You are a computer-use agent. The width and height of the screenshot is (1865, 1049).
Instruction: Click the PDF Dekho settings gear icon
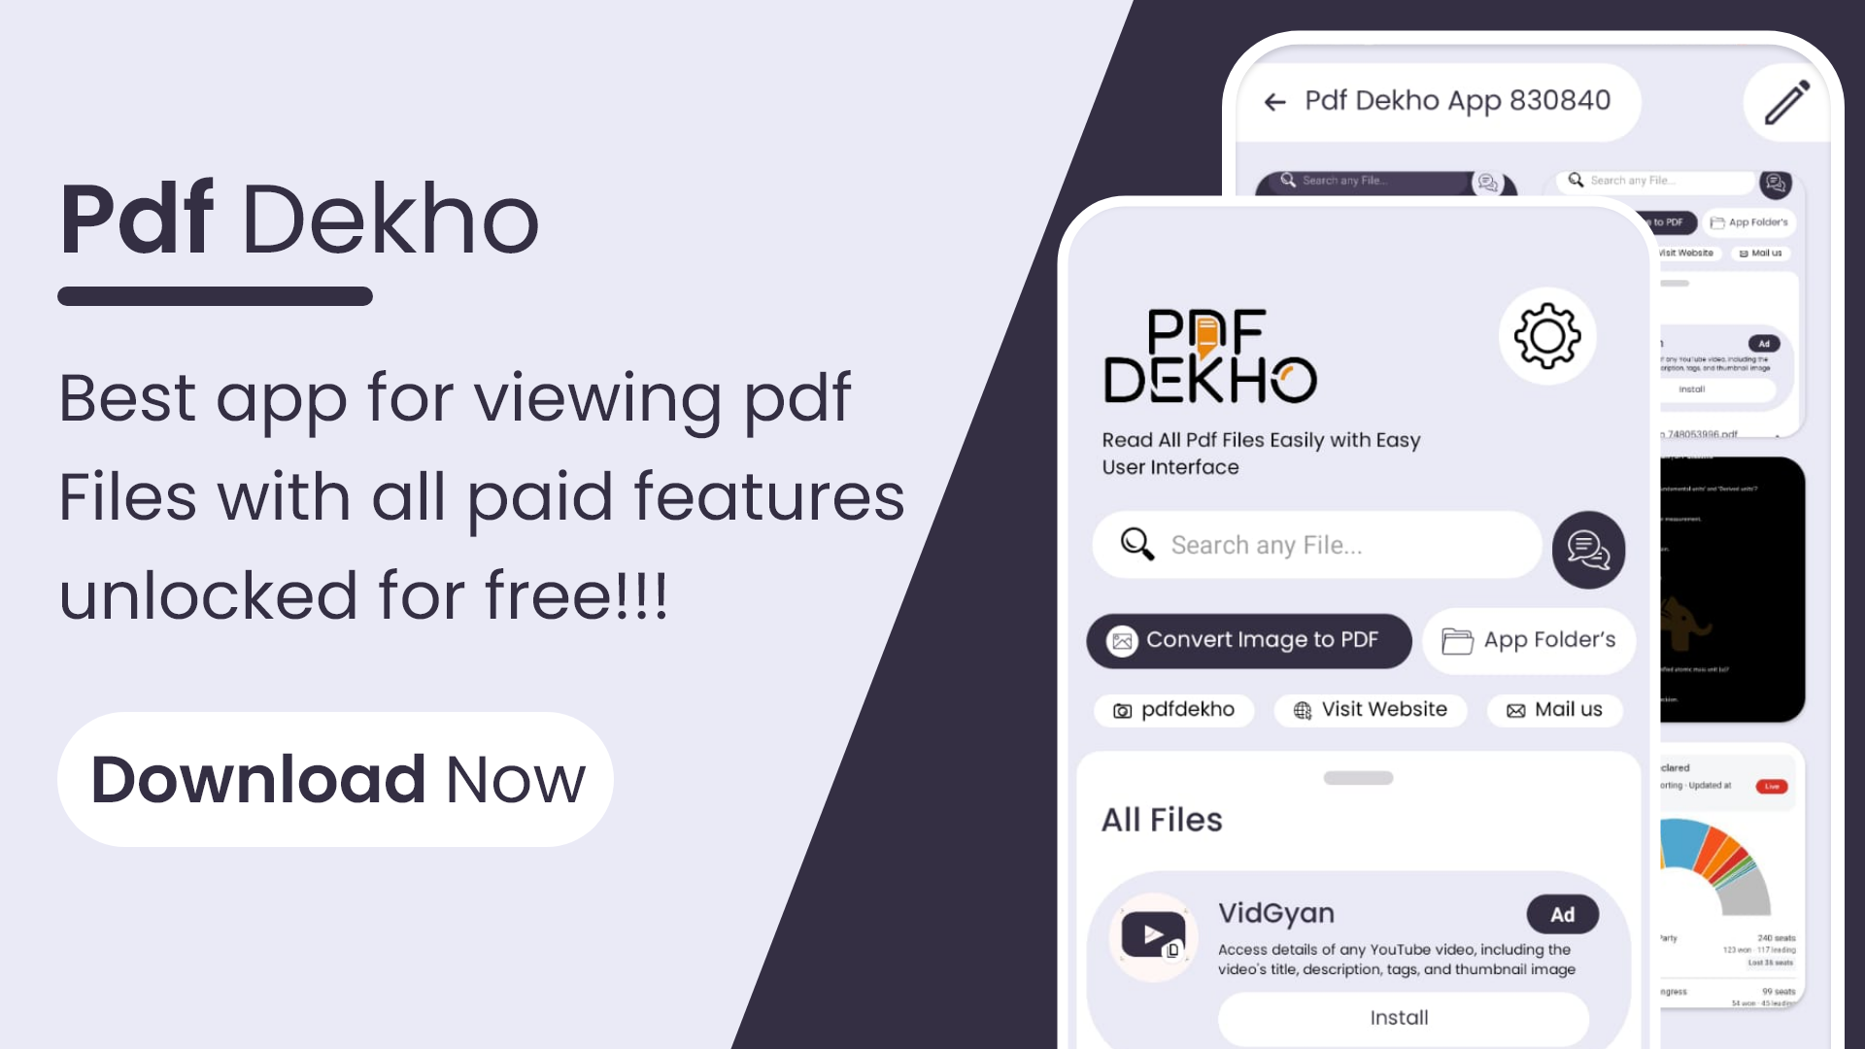tap(1546, 335)
